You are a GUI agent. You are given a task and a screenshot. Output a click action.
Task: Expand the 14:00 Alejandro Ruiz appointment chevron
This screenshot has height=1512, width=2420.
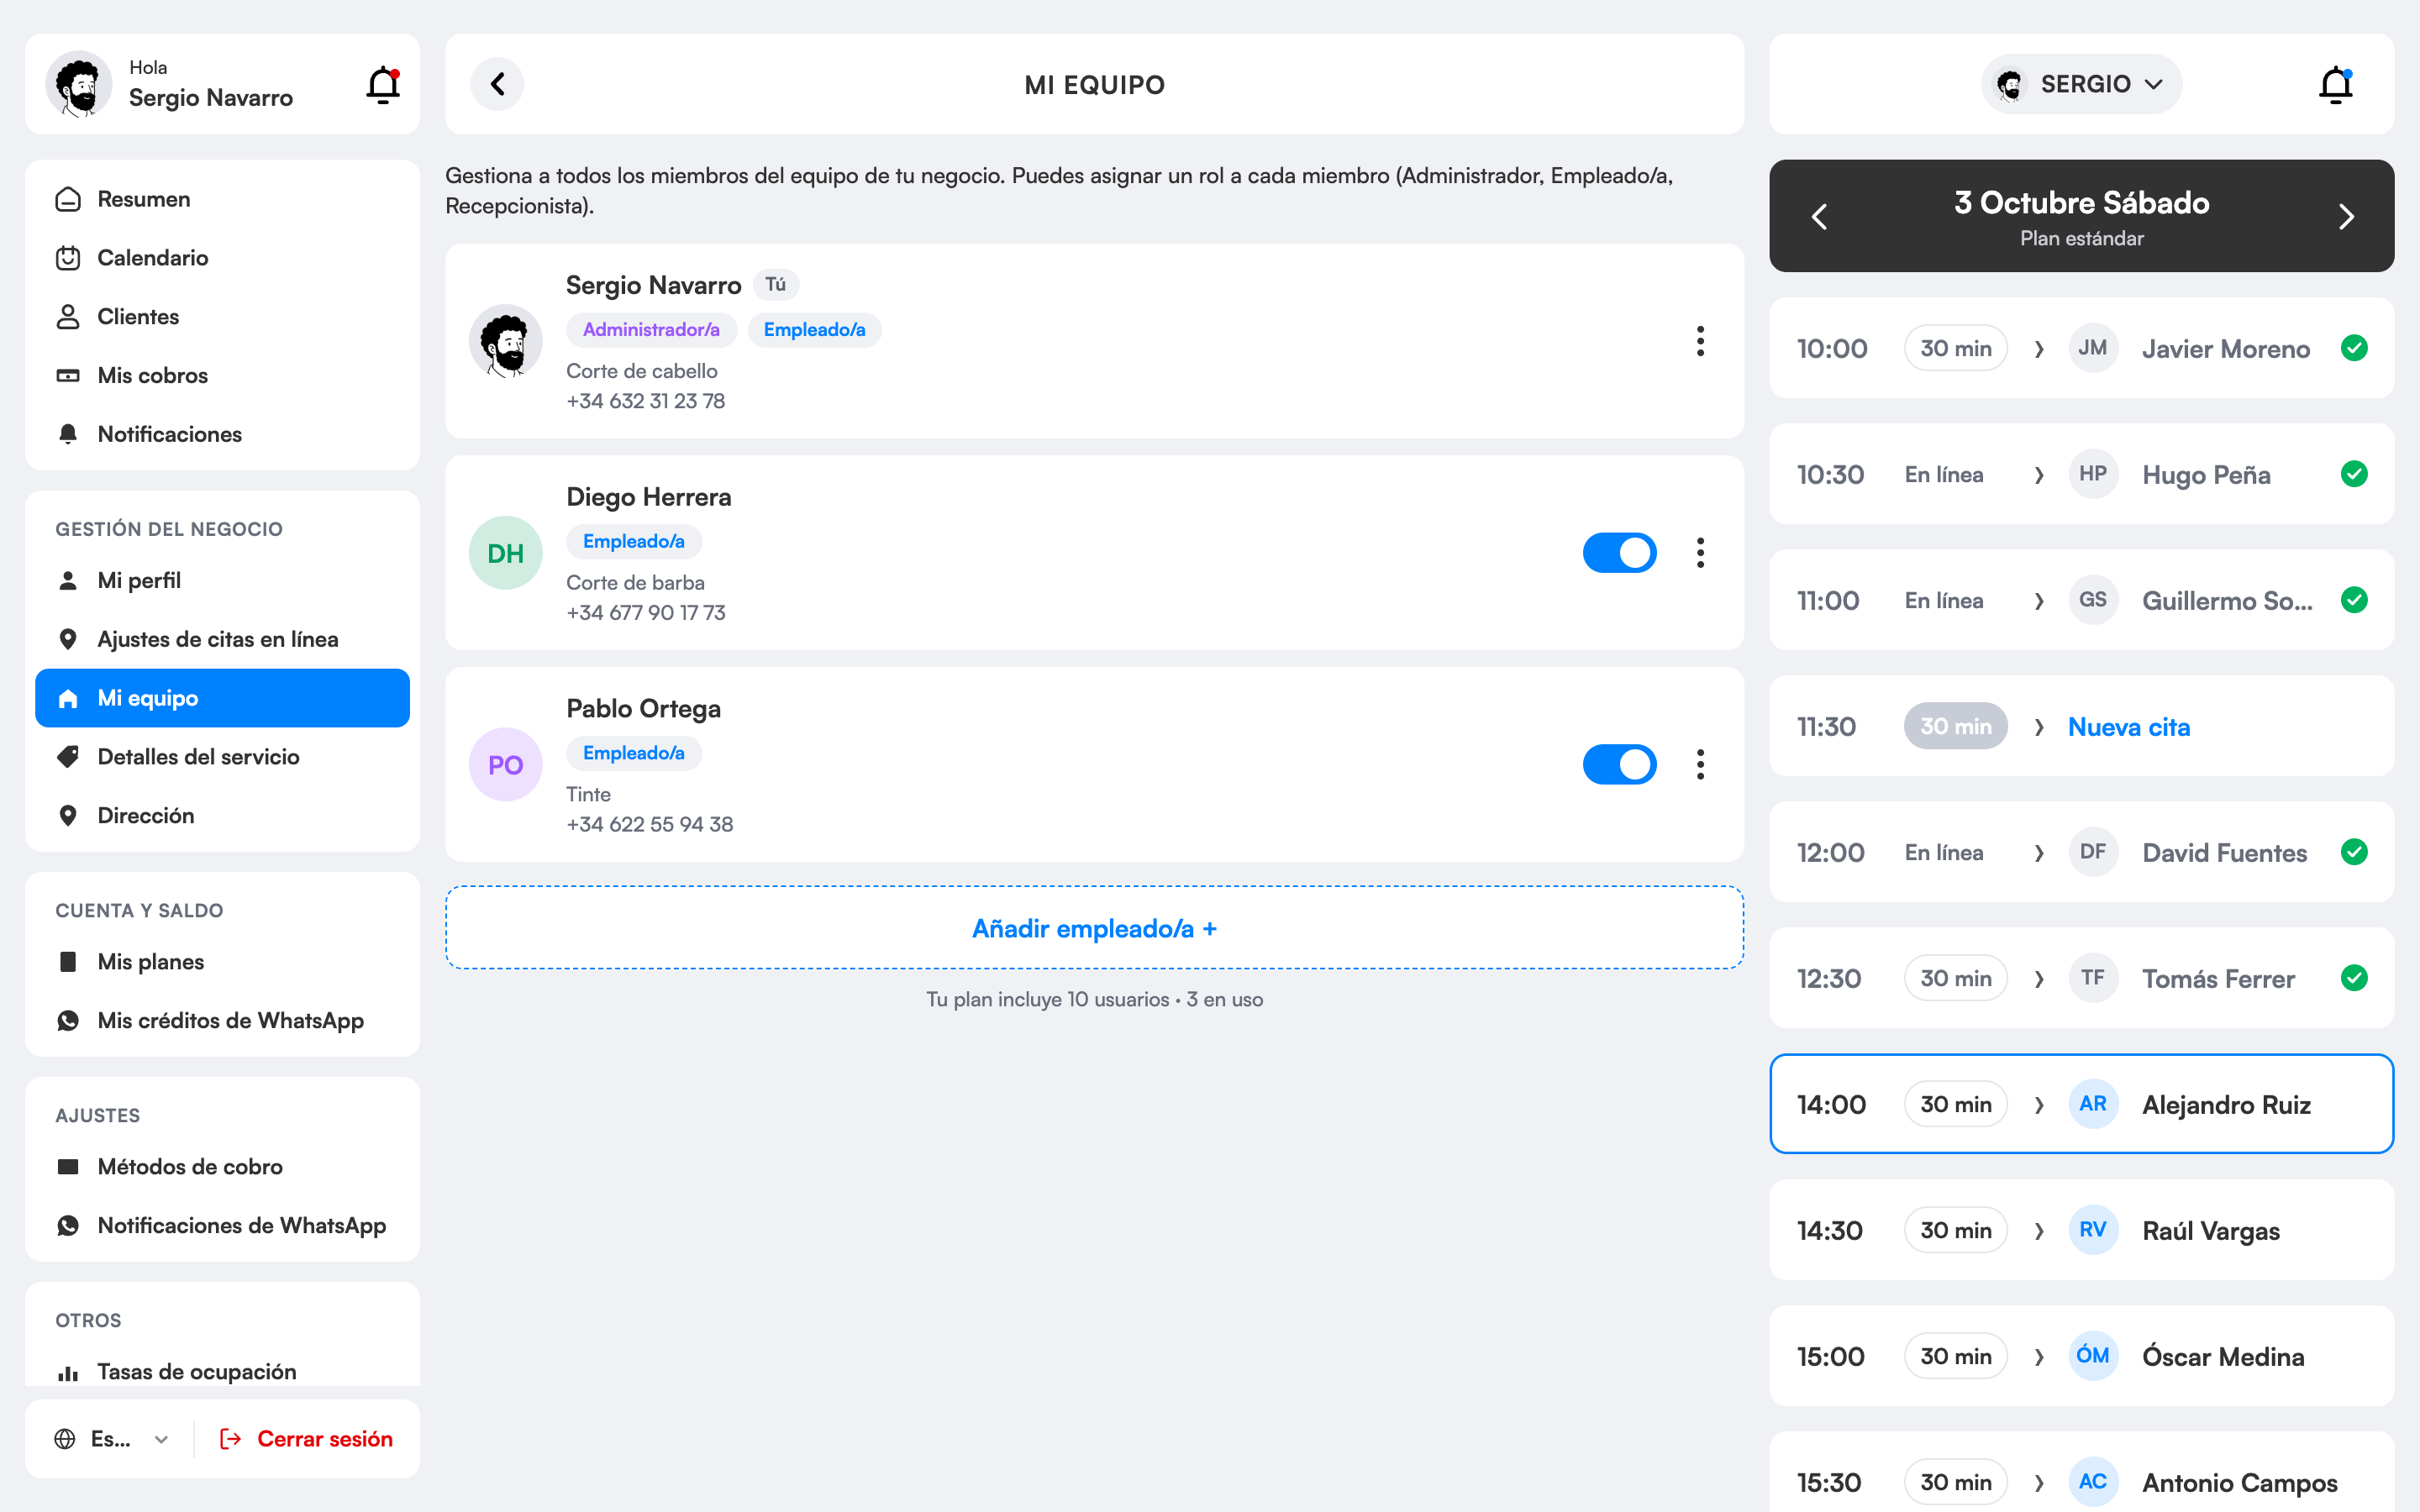click(2038, 1105)
